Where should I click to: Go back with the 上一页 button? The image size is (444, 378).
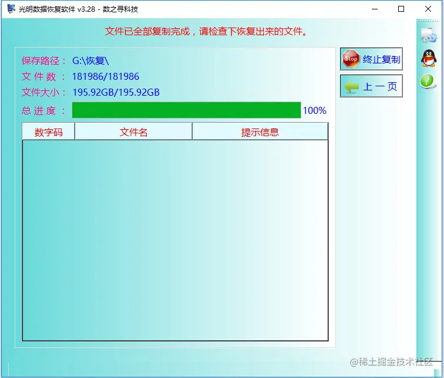coord(371,86)
